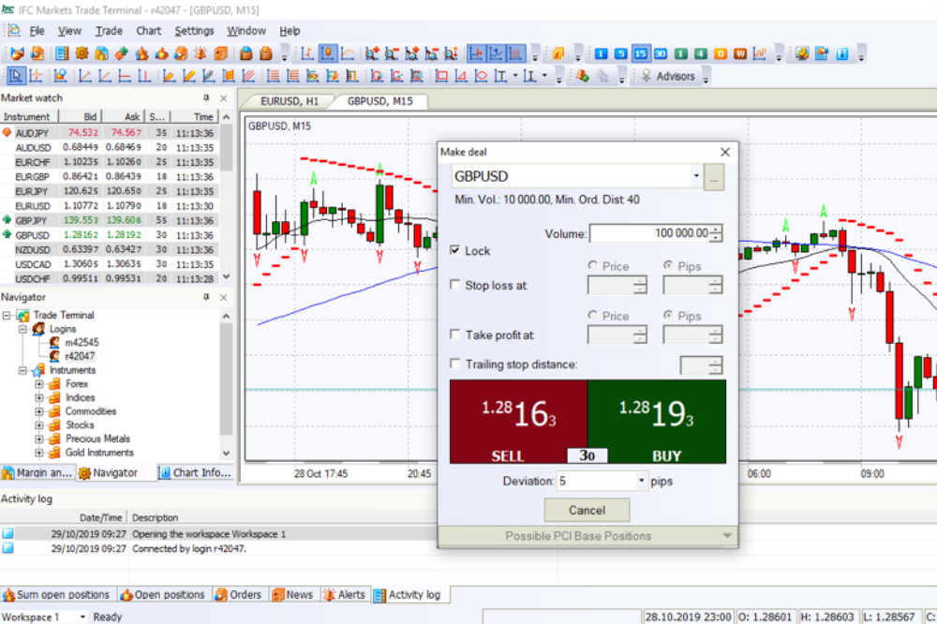The height and width of the screenshot is (624, 937).
Task: Open the Trade menu
Action: coord(108,31)
